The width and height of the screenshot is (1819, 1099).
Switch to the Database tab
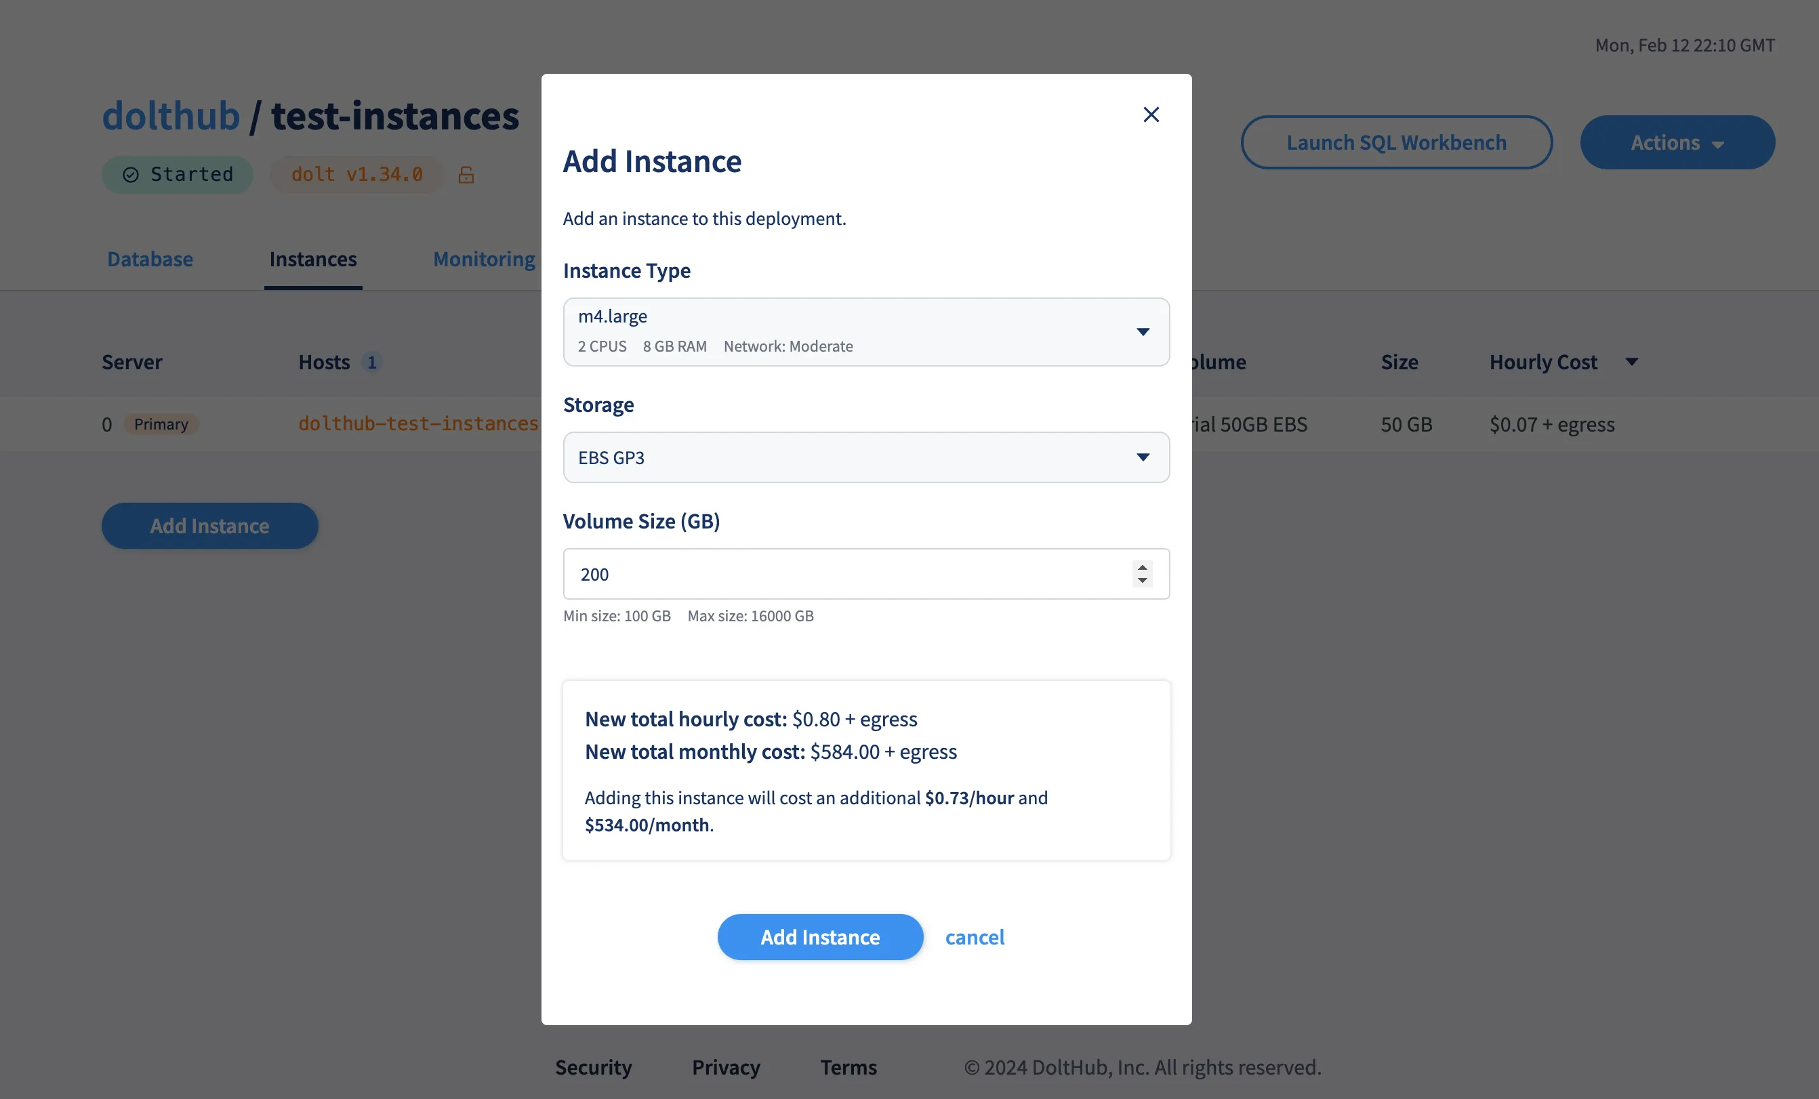pyautogui.click(x=150, y=259)
